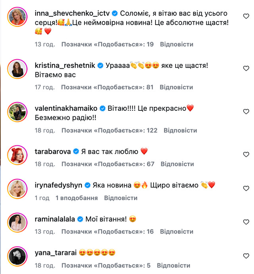Open raminalalala's profile avatar
Image resolution: width=254 pixels, height=274 pixels.
click(x=17, y=222)
